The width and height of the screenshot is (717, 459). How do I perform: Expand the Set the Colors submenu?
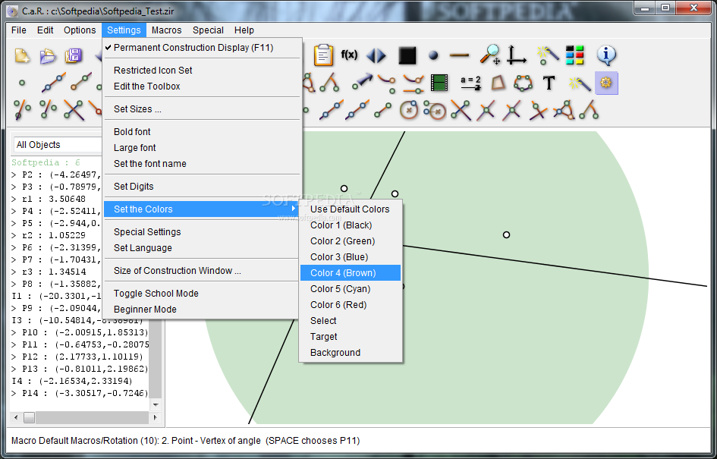(x=202, y=209)
